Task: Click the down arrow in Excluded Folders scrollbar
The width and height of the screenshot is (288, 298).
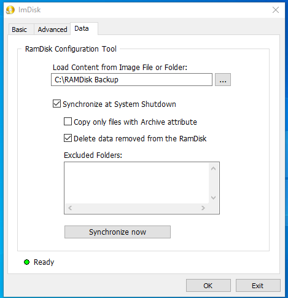Action: (213, 198)
